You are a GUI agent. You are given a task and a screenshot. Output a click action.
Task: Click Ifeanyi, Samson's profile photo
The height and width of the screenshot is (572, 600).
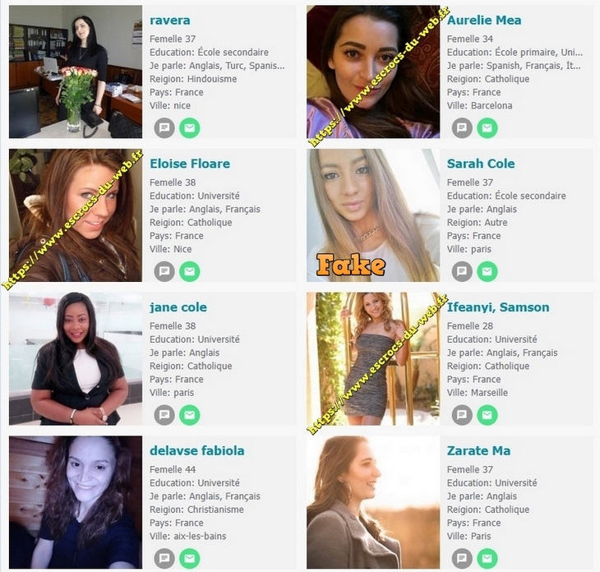(373, 359)
